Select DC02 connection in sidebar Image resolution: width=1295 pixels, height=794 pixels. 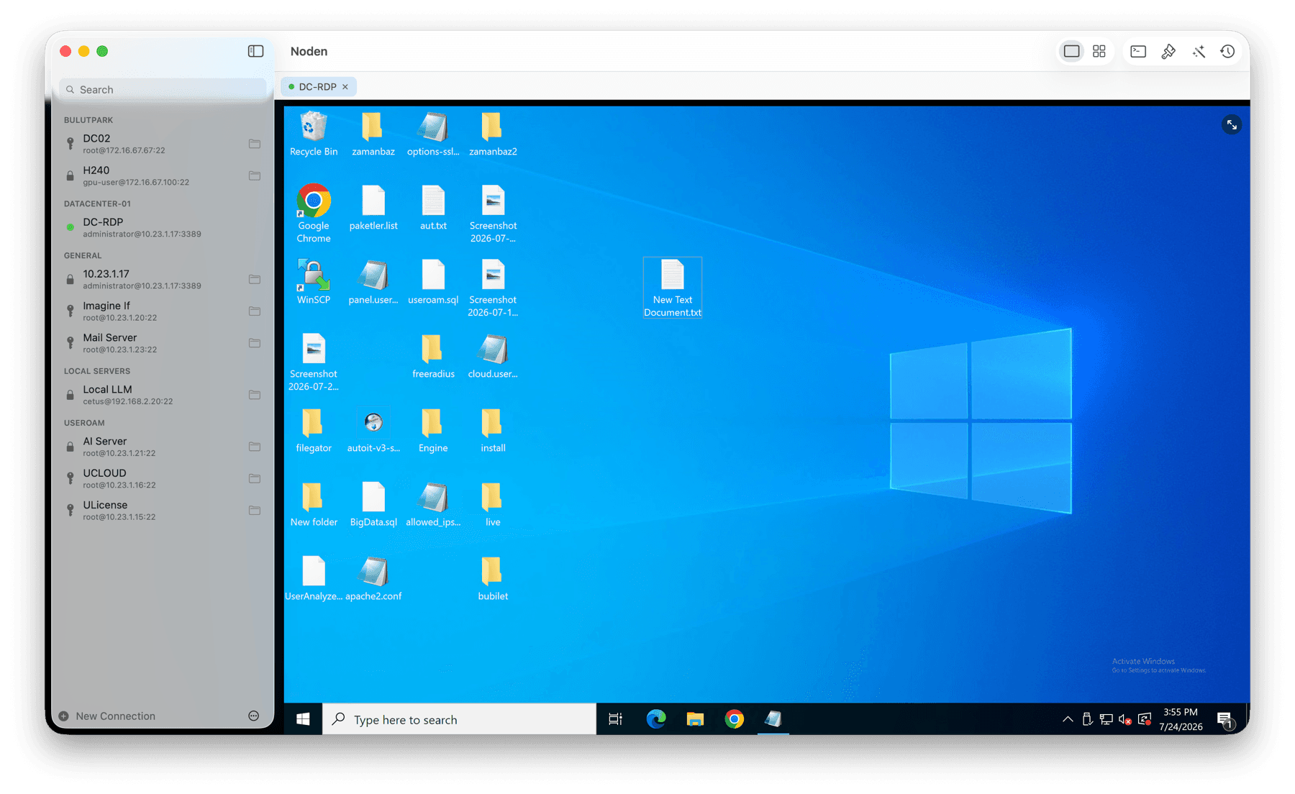[x=163, y=144]
